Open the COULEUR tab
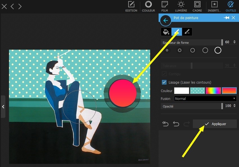The height and width of the screenshot is (167, 239). tap(148, 6)
